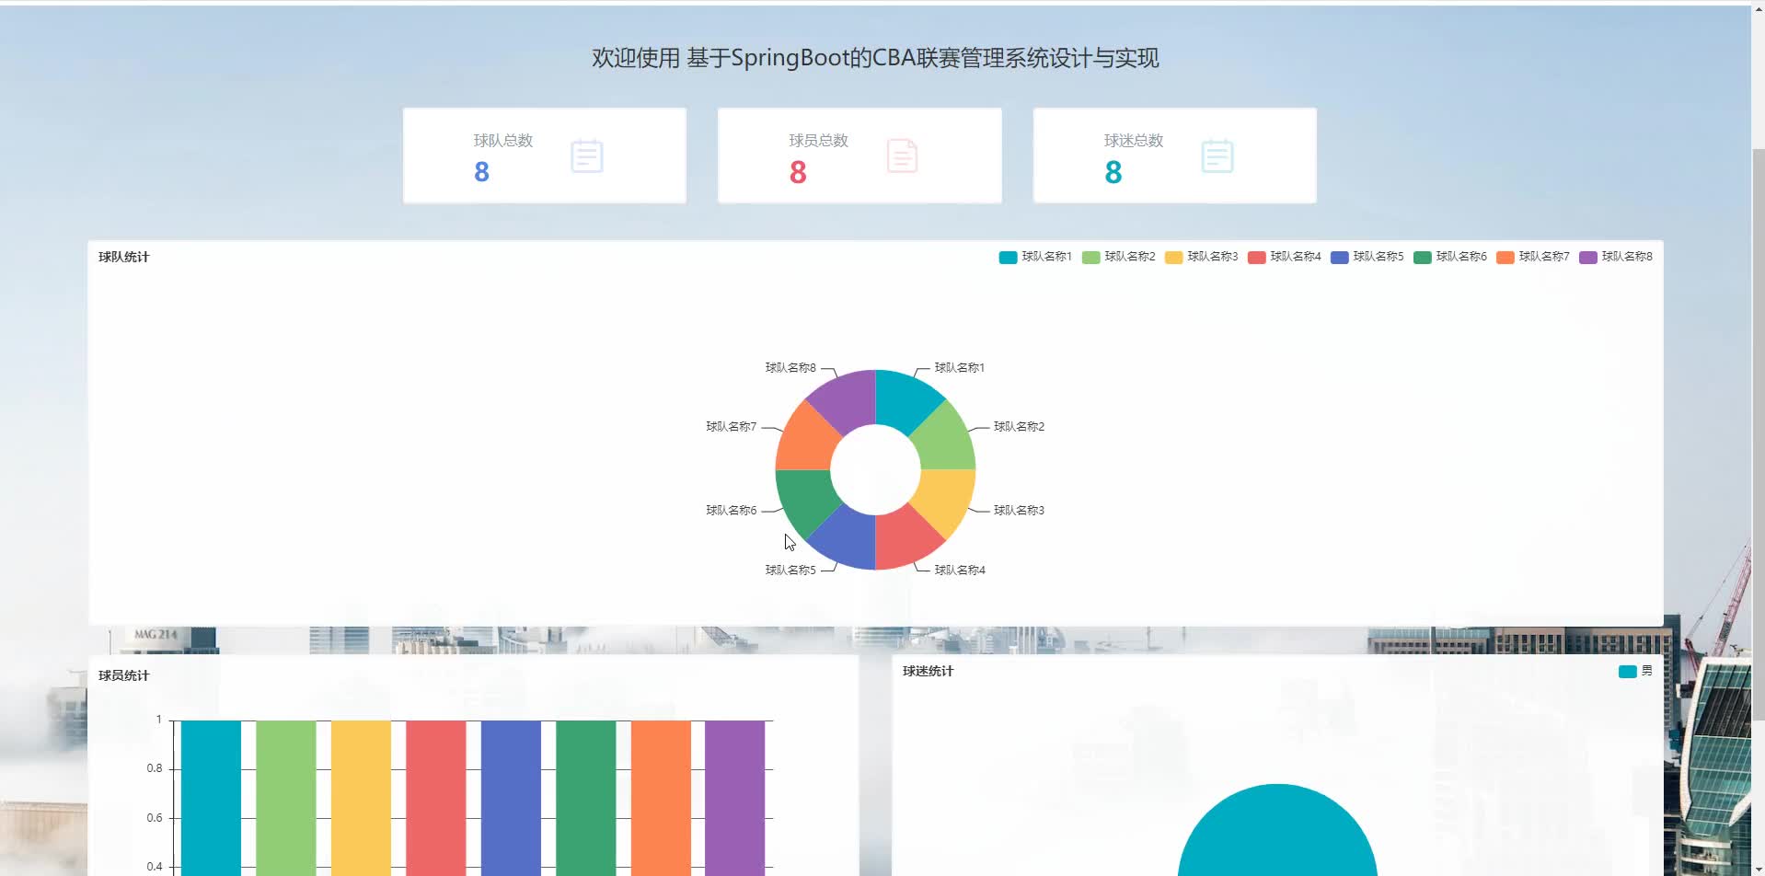
Task: Click the teal pie in 球迷统计 chart
Action: (x=1277, y=833)
